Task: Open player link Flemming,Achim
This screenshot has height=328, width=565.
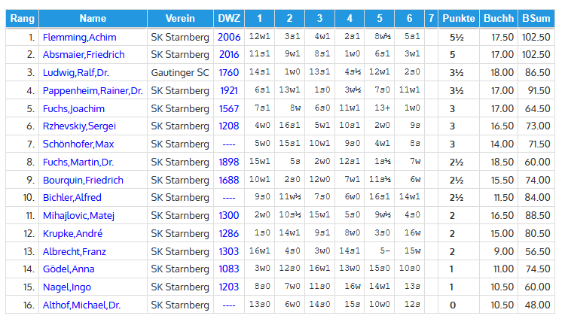Action: [78, 37]
